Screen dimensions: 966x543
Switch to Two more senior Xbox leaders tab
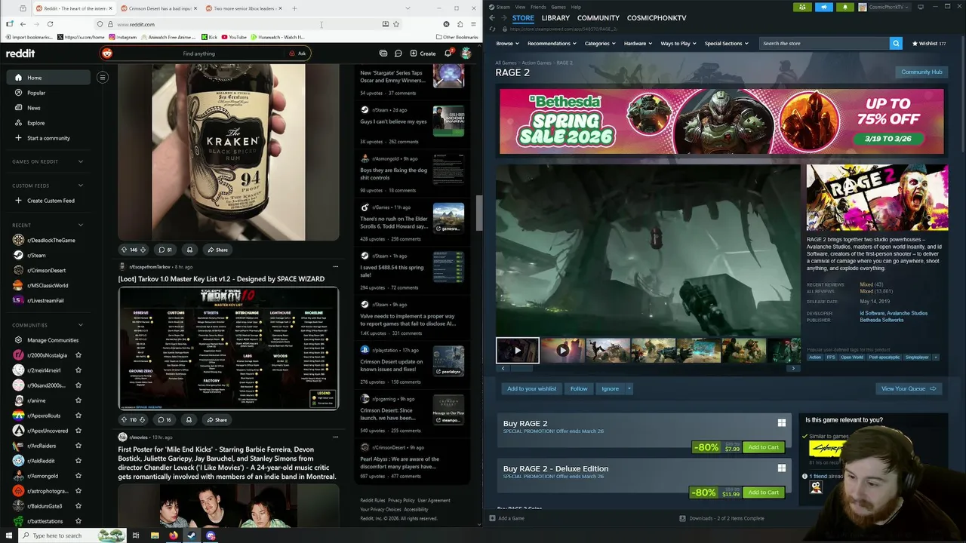click(x=244, y=8)
